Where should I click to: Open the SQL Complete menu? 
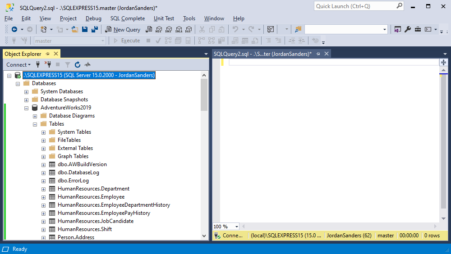[x=128, y=18]
